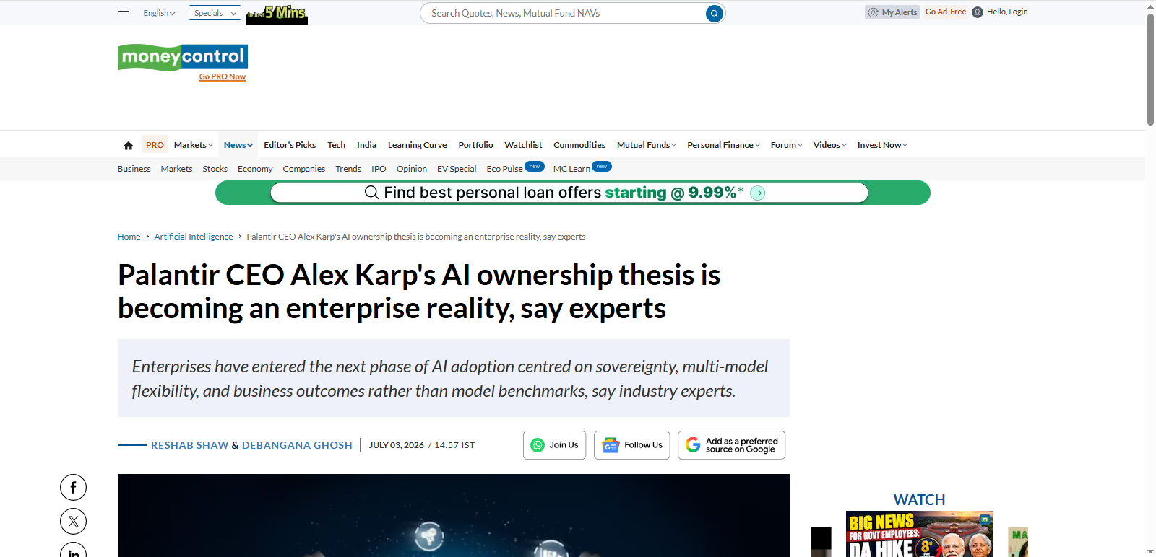The image size is (1156, 557).
Task: Open the Artificial Intelligence breadcrumb link
Action: [x=194, y=237]
